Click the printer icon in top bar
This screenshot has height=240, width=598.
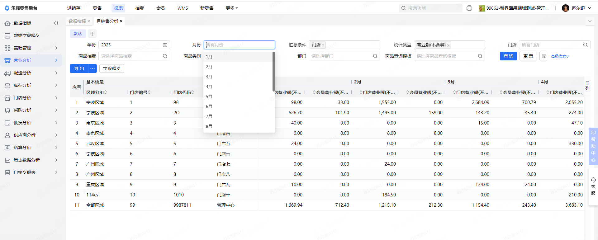[x=469, y=8]
